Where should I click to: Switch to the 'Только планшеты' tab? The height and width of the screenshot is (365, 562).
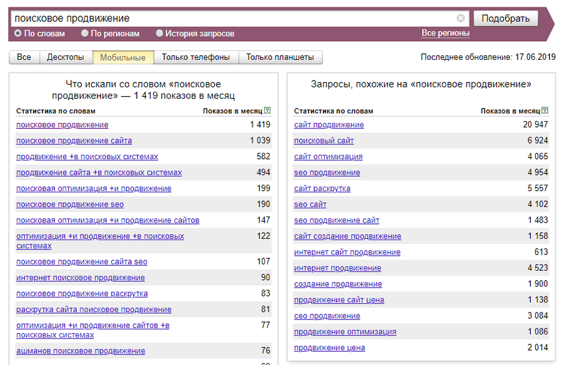[x=280, y=57]
